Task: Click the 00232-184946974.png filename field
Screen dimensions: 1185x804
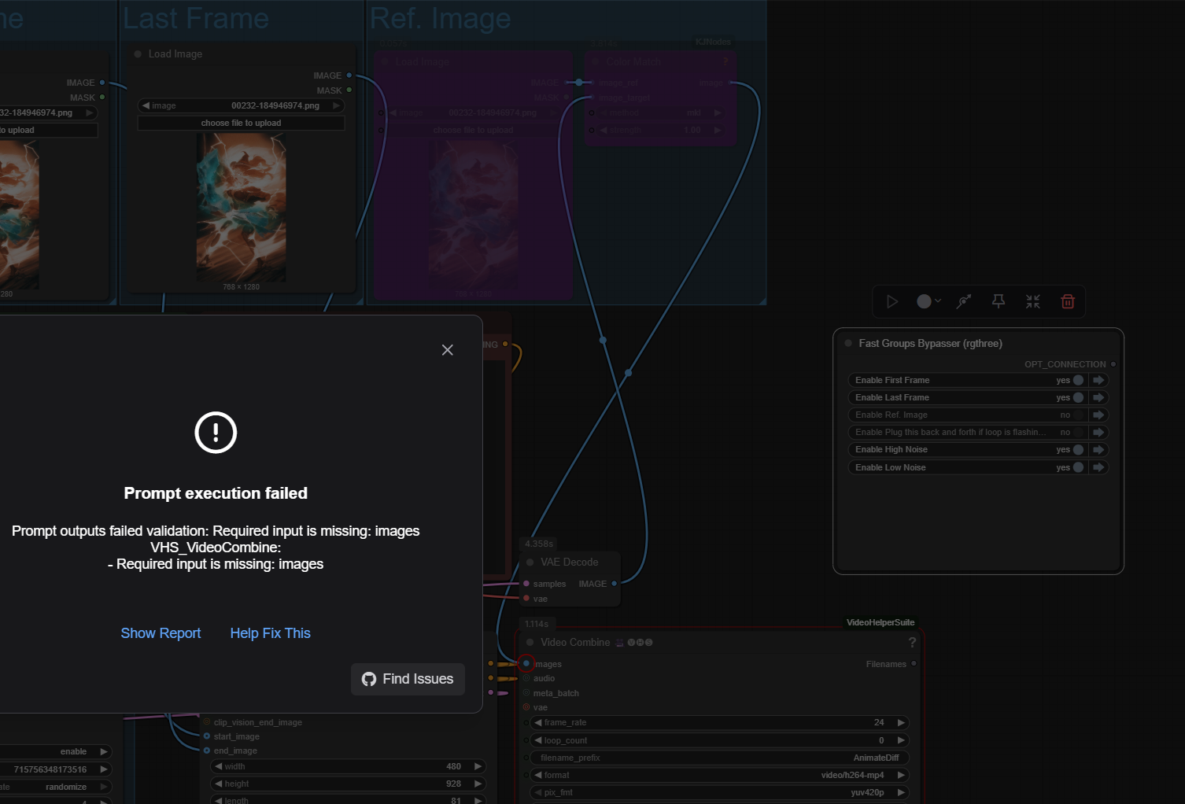Action: [x=241, y=105]
